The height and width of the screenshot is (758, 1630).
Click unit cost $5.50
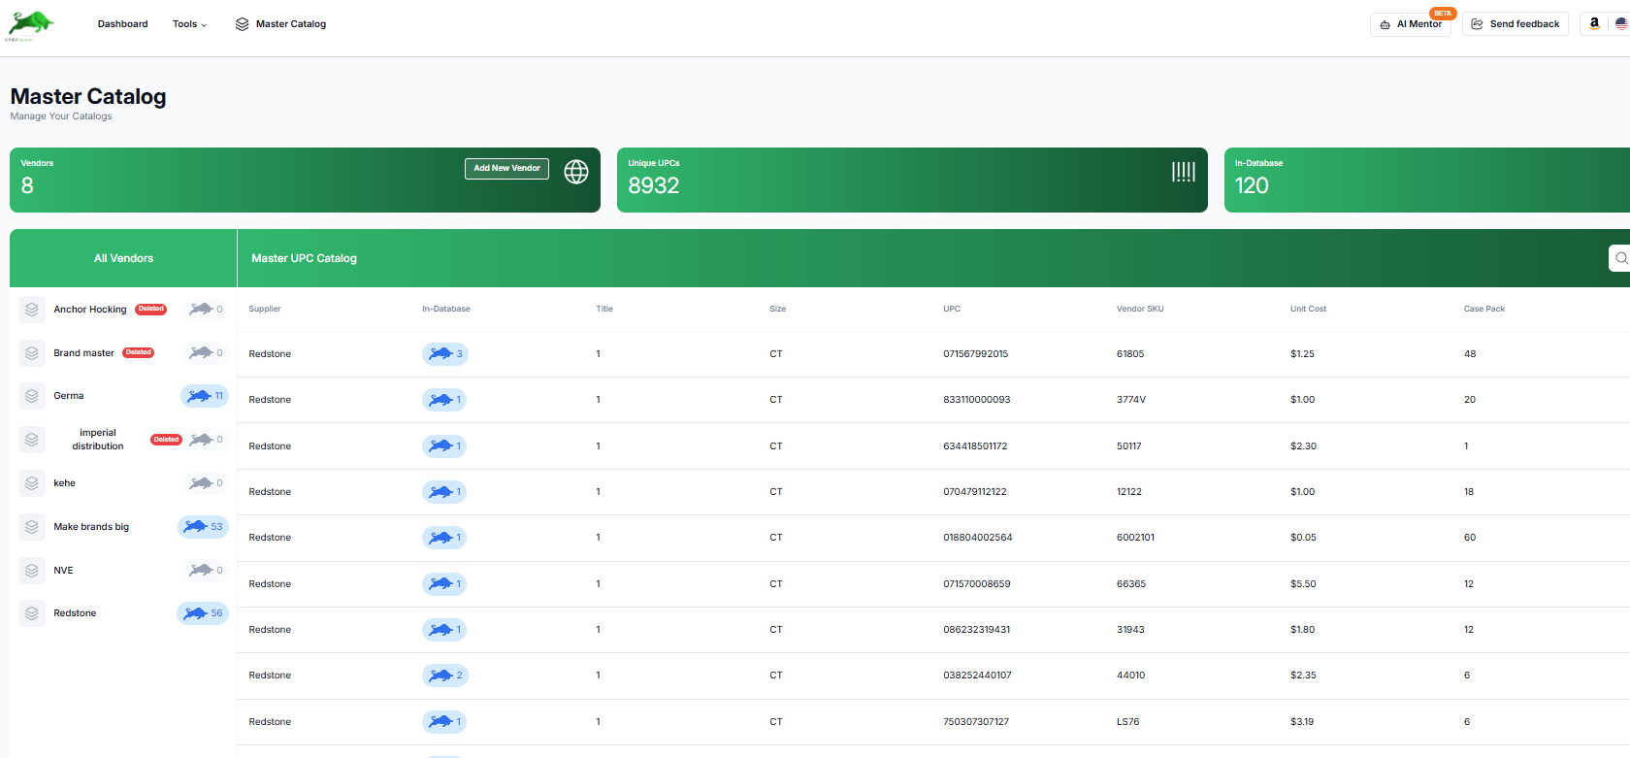pos(1303,584)
